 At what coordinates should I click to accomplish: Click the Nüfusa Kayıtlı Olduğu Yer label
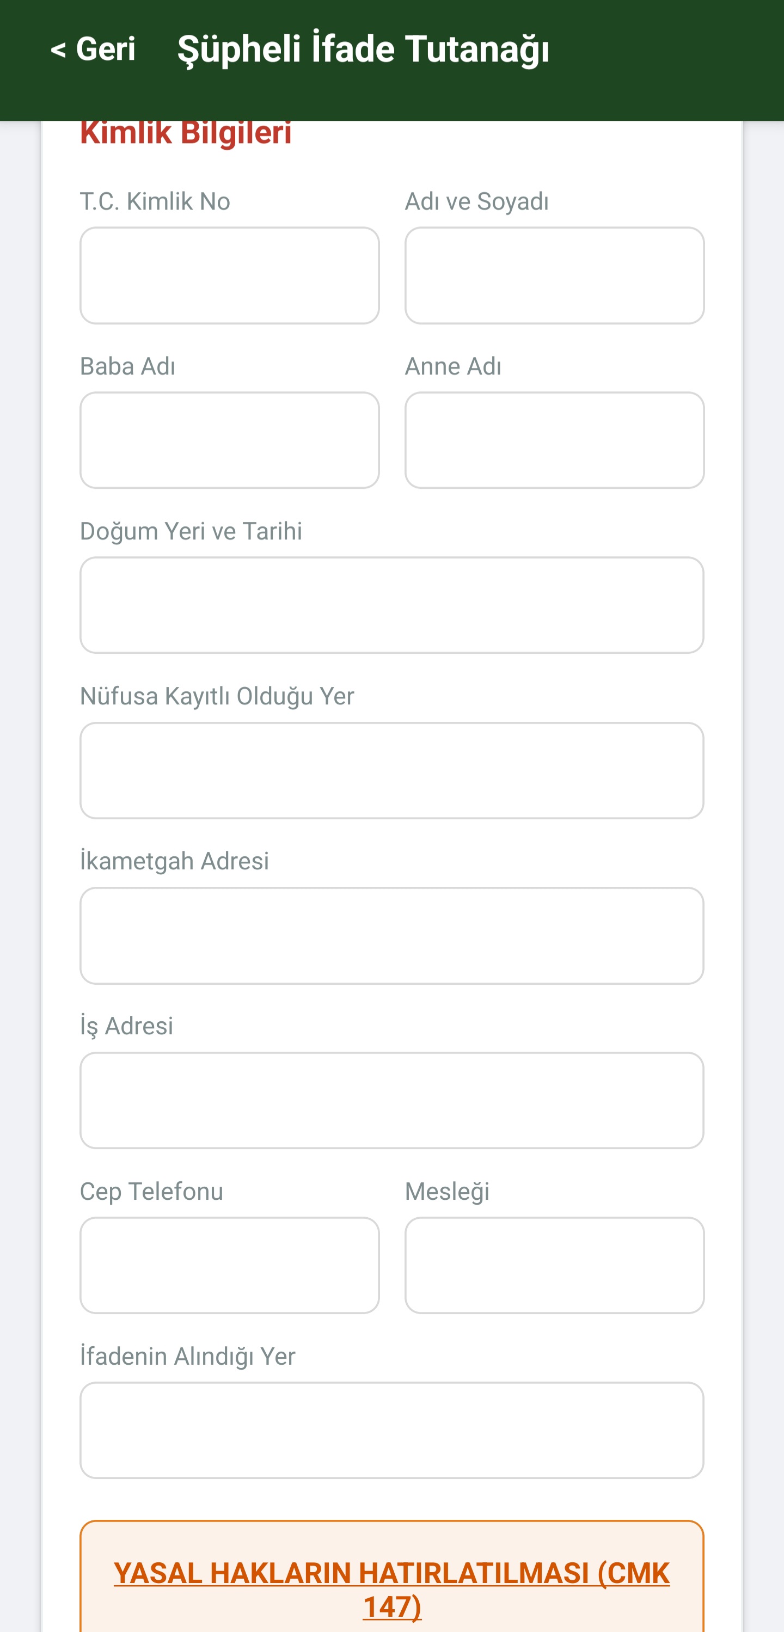click(x=217, y=696)
